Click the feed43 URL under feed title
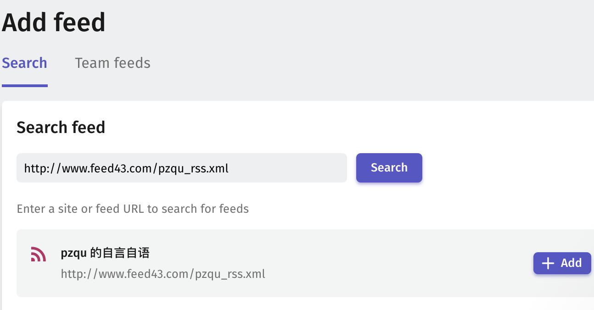The image size is (594, 310). 163,274
